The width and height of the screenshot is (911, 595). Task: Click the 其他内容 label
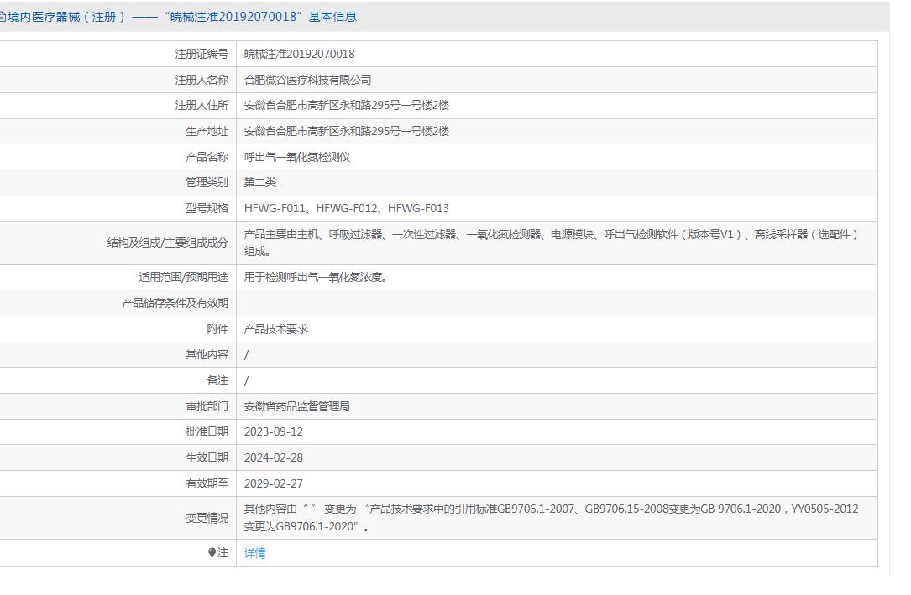point(207,355)
